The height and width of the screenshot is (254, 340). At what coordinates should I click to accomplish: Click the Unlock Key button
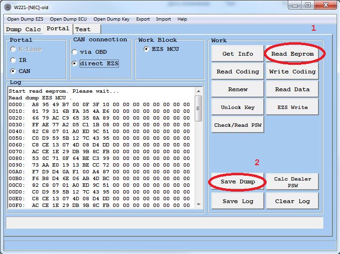[x=238, y=107]
